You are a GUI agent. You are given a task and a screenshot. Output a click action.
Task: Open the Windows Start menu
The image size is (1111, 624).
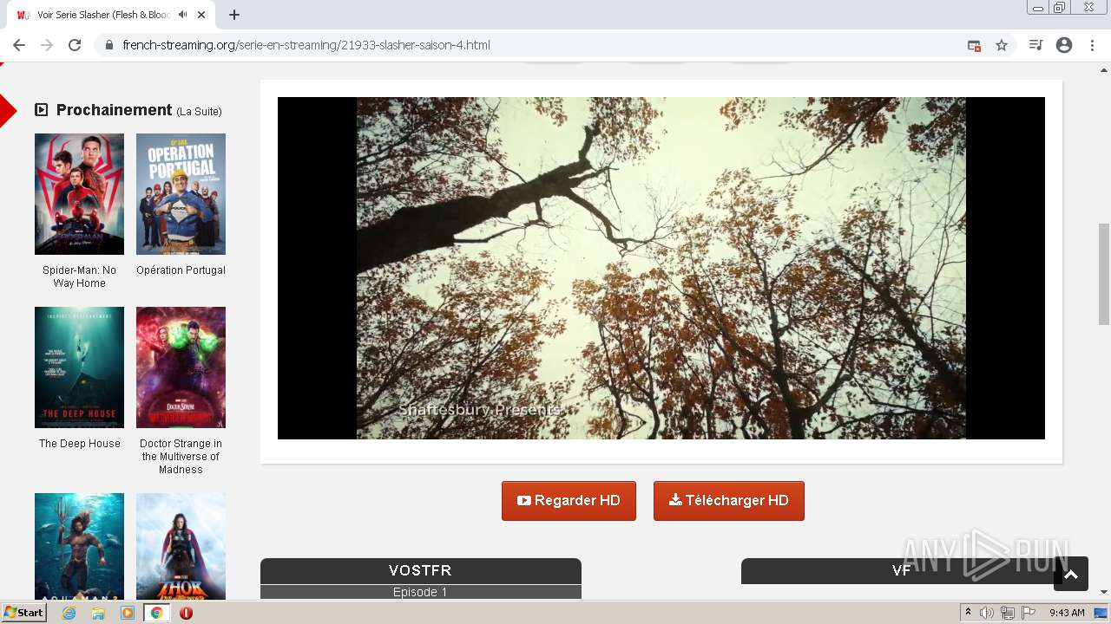[23, 613]
